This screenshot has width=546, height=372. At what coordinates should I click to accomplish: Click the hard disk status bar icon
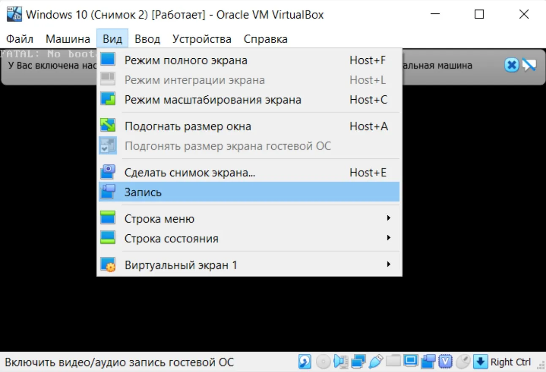click(x=305, y=361)
